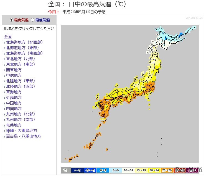Open 関東地方 region link
Viewport: 206px width, 176px height.
[x=14, y=70]
